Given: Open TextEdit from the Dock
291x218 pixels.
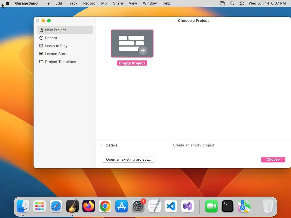Looking at the screenshot, I should tap(154, 206).
